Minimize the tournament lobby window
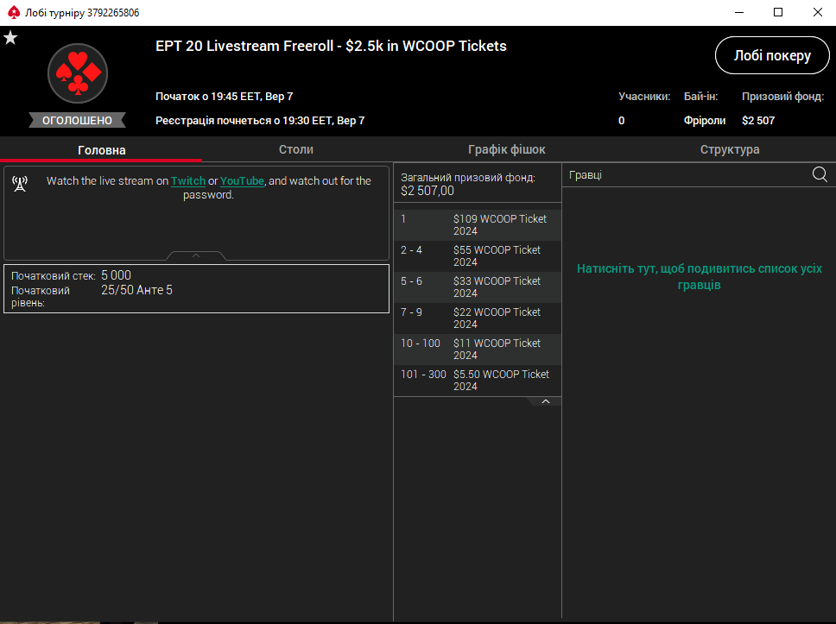Viewport: 836px width, 624px height. (x=739, y=12)
